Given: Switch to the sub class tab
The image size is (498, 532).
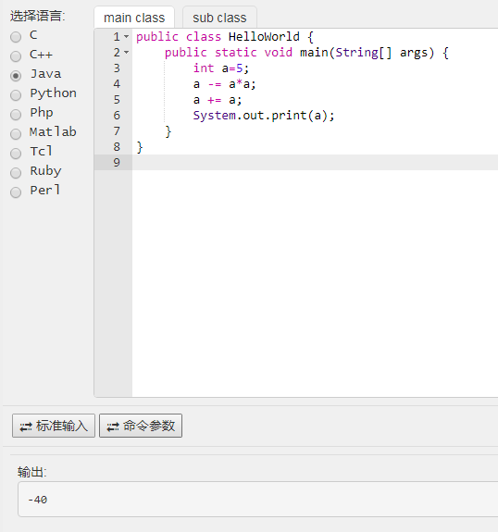Looking at the screenshot, I should 219,18.
